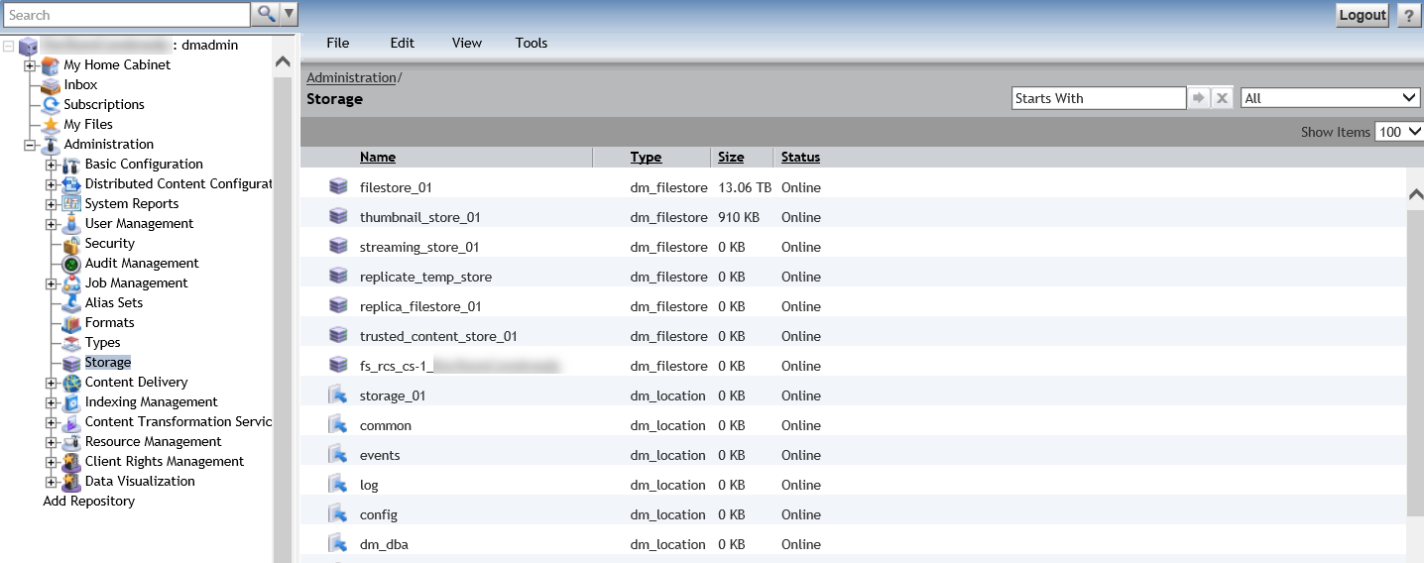Open the Show Items count dropdown
1424x563 pixels.
(1399, 132)
